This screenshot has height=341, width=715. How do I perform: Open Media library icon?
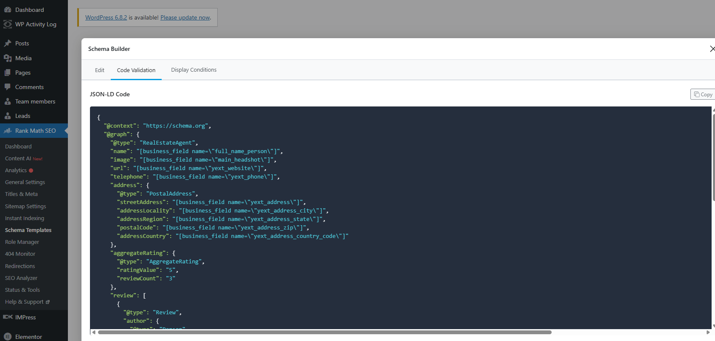click(x=8, y=58)
